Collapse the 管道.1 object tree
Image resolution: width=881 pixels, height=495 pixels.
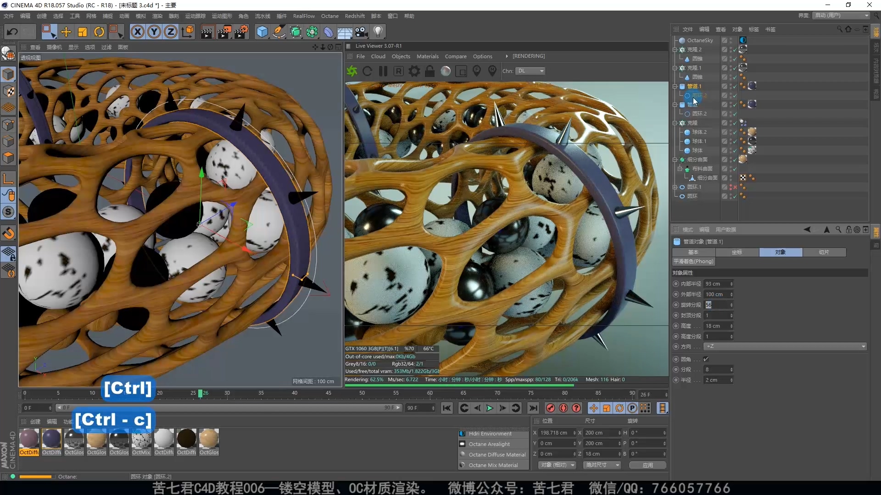click(x=675, y=86)
